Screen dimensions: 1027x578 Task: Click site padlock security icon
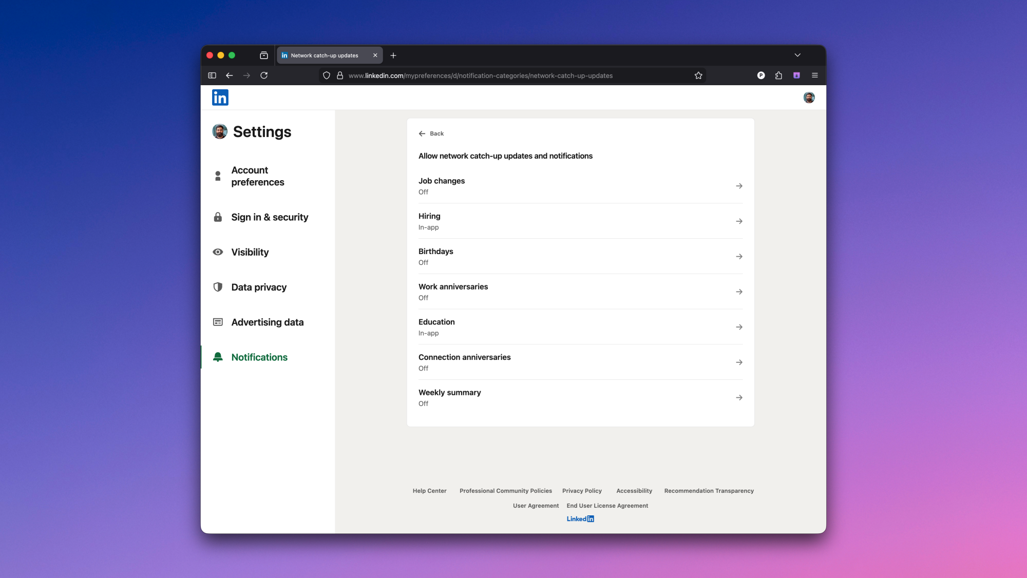340,75
